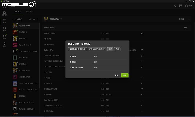Viewport: 195px width, 117px height.
Task: Select the 漫威星際異攻隊 game icon
Action: [15, 77]
